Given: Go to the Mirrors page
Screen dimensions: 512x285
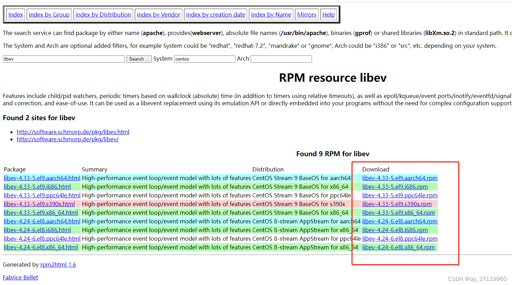Looking at the screenshot, I should point(307,15).
